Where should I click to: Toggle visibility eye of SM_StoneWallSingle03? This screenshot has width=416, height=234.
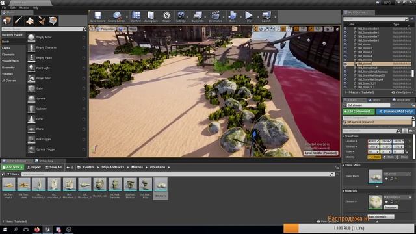(x=345, y=75)
